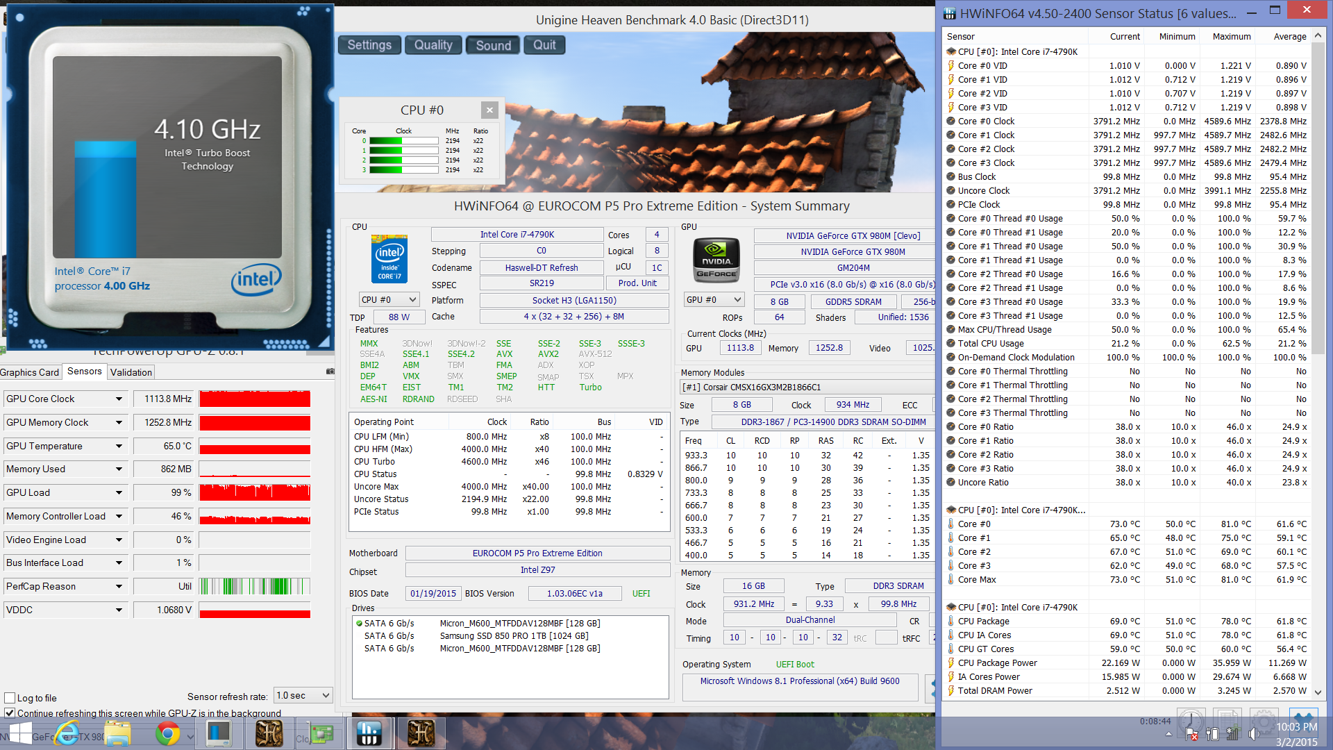The image size is (1333, 750).
Task: Switch to GPU-Z via its taskbar icon
Action: [x=321, y=733]
